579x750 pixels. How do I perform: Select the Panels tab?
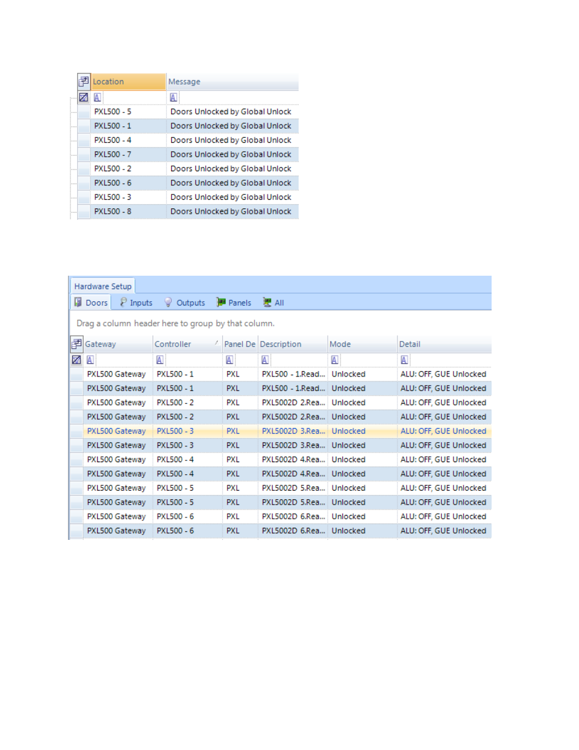(x=234, y=302)
